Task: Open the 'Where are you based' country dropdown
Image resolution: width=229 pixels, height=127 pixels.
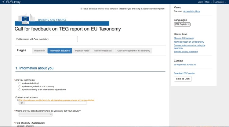Action: [x=35, y=115]
